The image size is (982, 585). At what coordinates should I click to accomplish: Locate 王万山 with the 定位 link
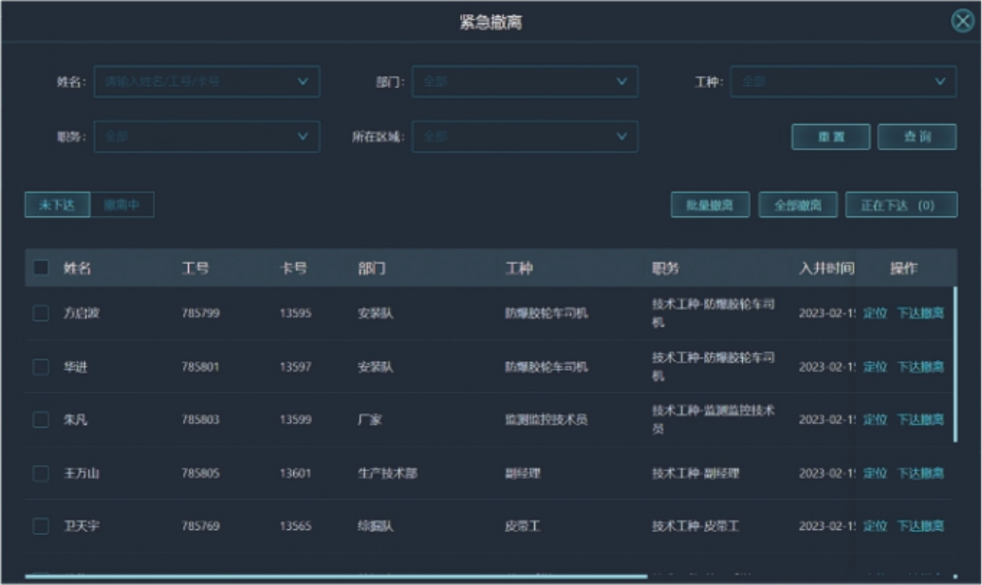click(875, 473)
